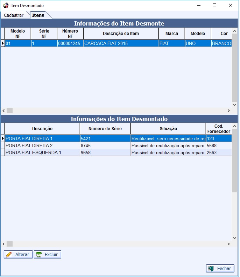Click the Marca column header
The height and width of the screenshot is (277, 240).
[172, 34]
